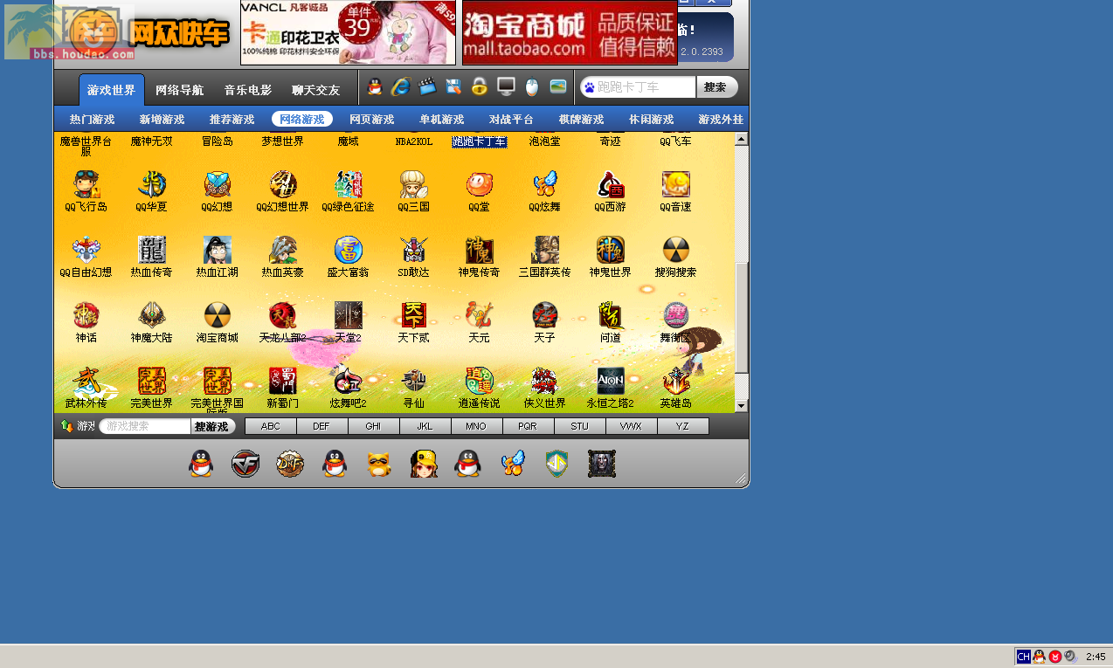The height and width of the screenshot is (668, 1113).
Task: Launch QQ from the toolbar penguin icon
Action: point(375,87)
